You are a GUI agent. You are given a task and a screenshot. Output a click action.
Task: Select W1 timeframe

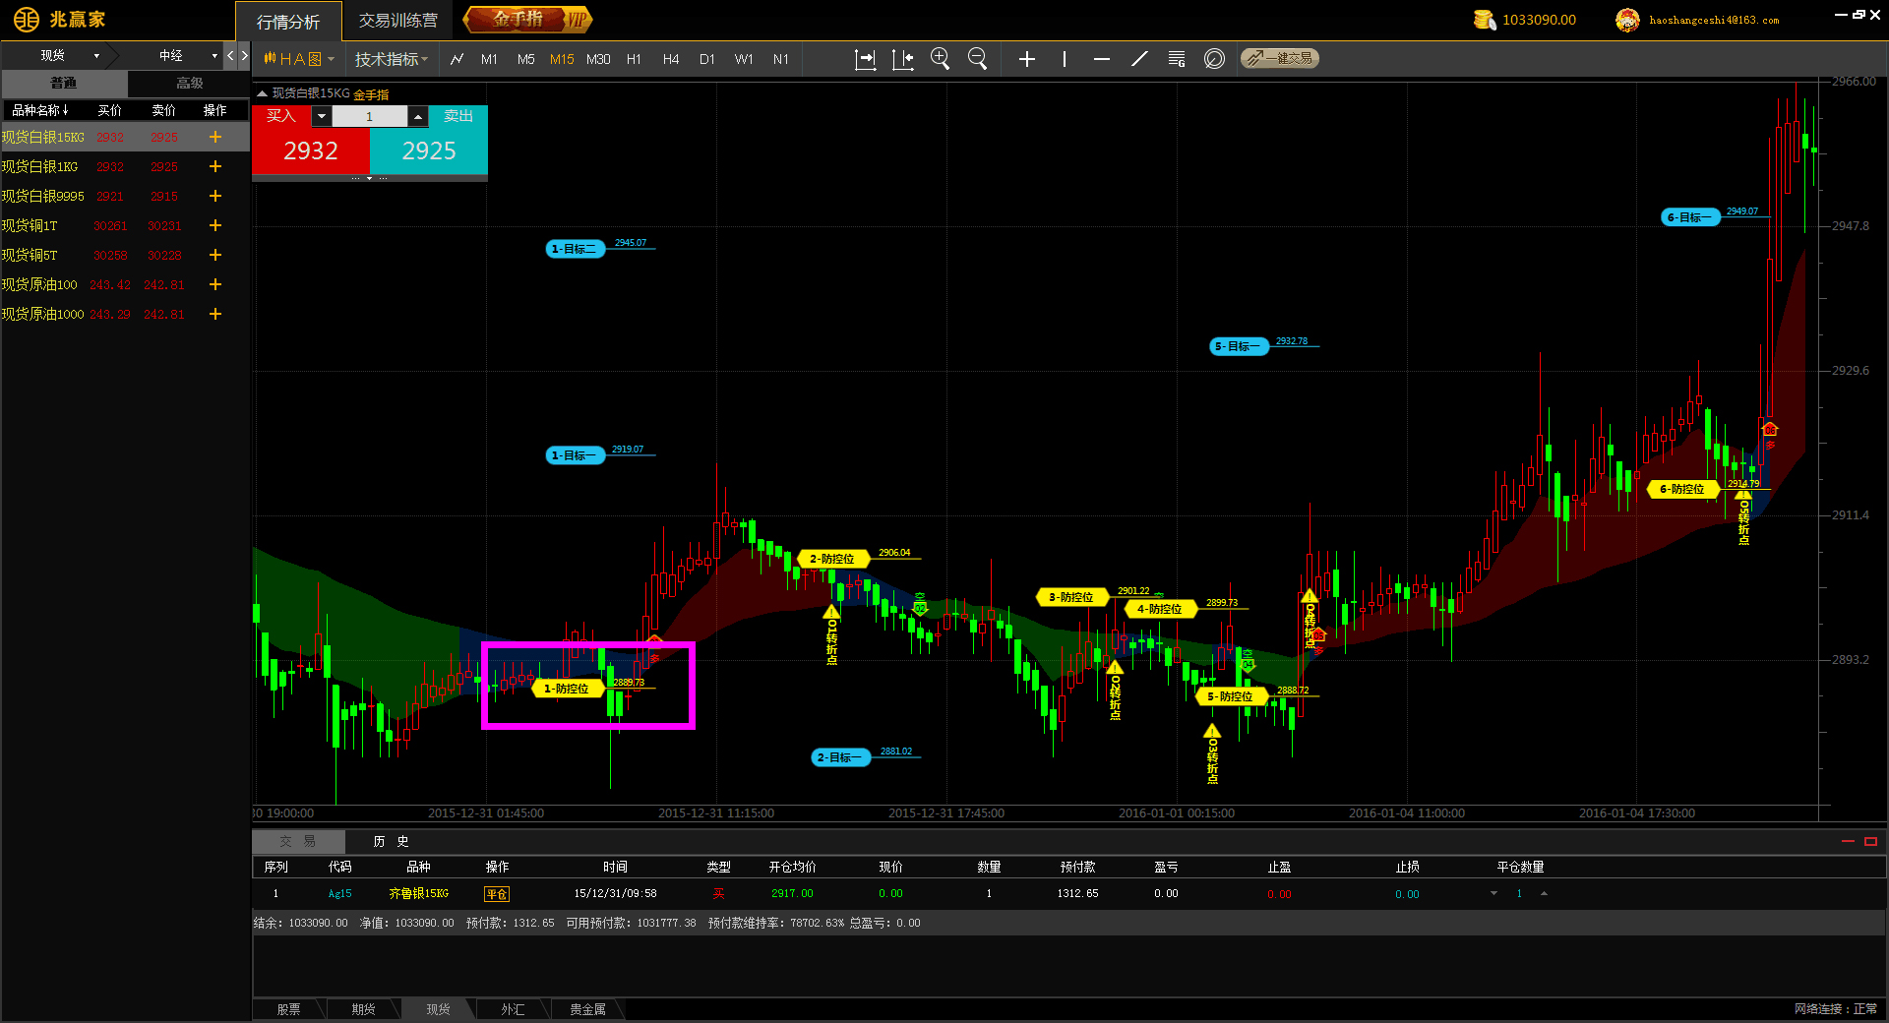[744, 59]
